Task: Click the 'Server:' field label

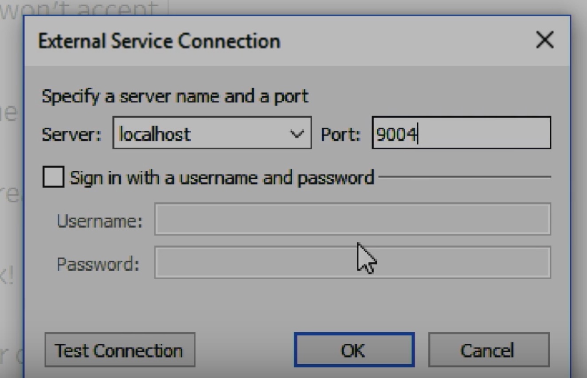Action: [71, 134]
